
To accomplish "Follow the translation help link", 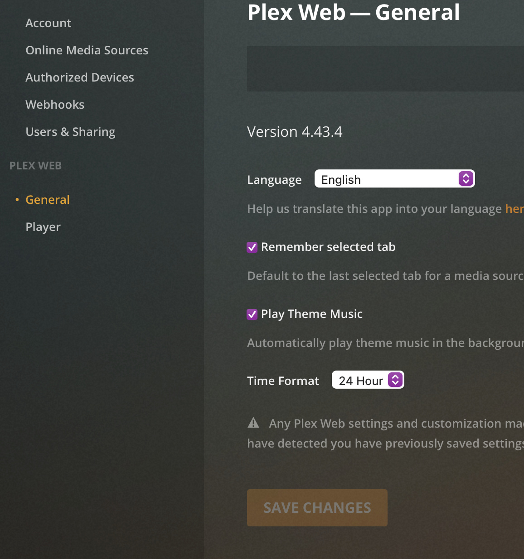I will tap(514, 209).
